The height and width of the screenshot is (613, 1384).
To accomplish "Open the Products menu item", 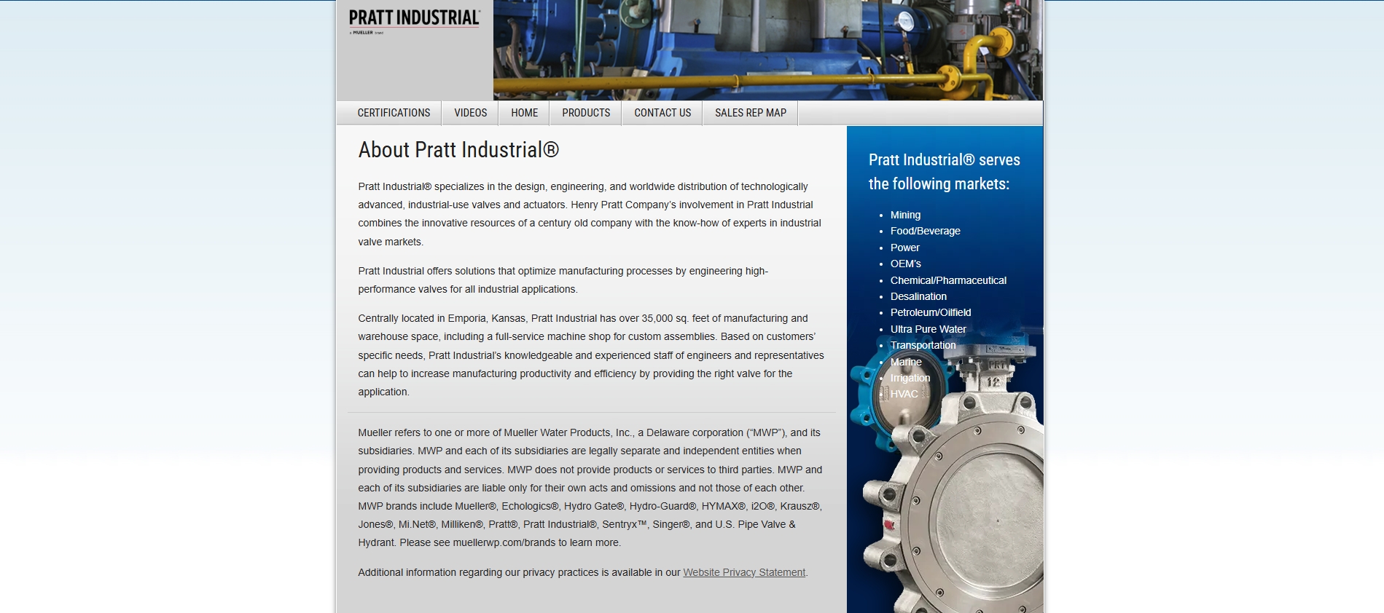I will click(586, 113).
